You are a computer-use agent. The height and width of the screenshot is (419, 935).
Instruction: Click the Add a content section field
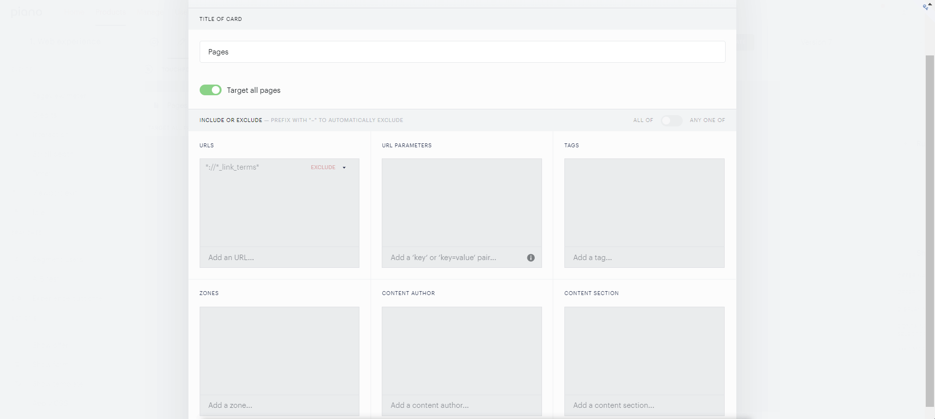pos(644,405)
